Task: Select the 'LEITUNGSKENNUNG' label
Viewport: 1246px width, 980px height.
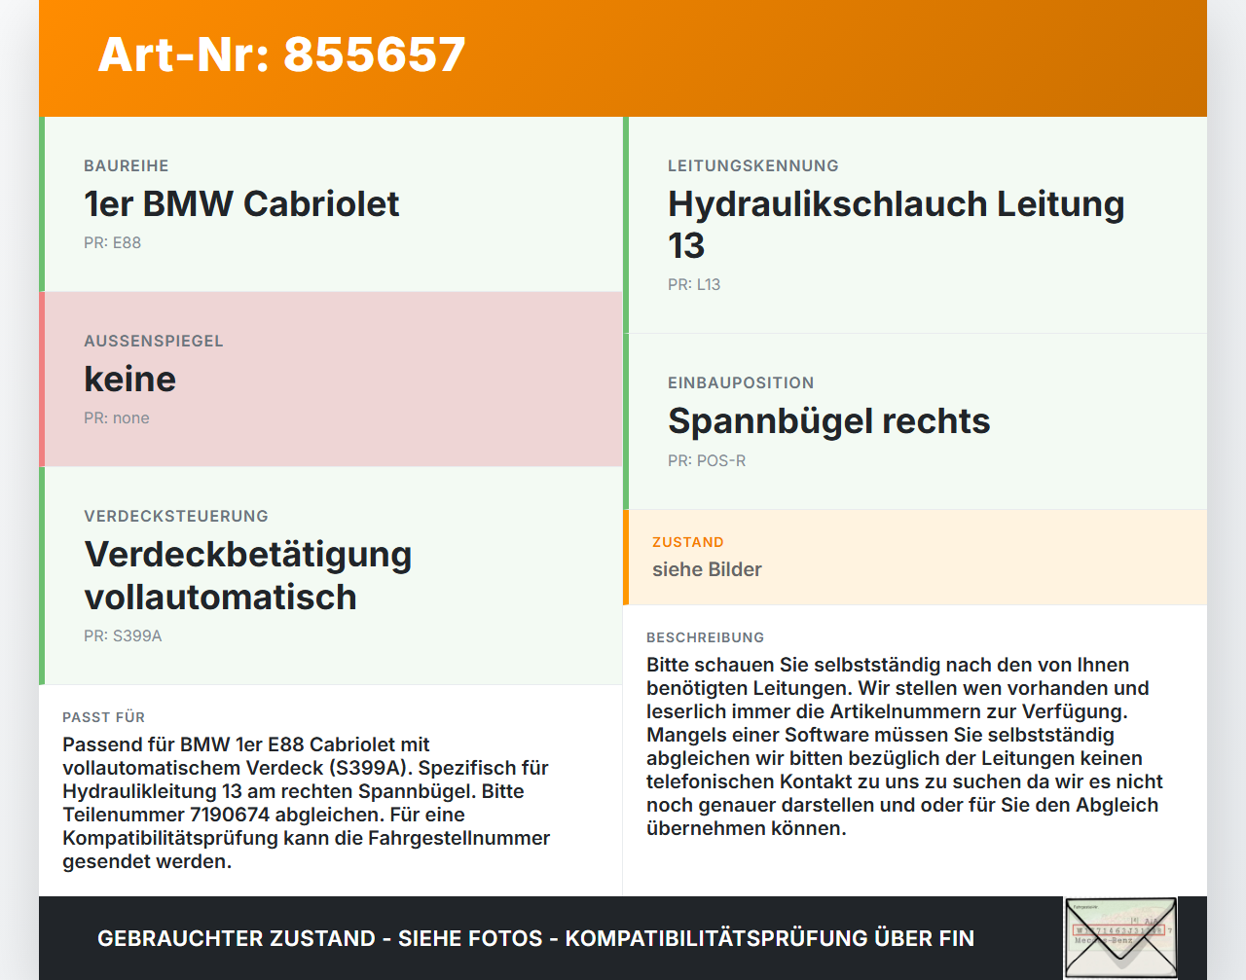Action: (753, 165)
